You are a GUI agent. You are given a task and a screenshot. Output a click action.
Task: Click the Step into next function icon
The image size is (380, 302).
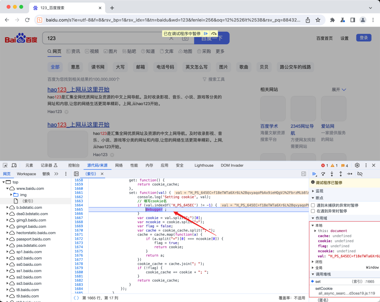tap(332, 174)
